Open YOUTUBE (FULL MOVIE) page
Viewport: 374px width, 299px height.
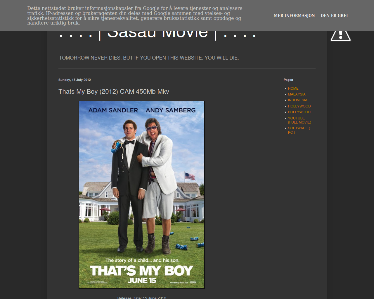coord(299,120)
